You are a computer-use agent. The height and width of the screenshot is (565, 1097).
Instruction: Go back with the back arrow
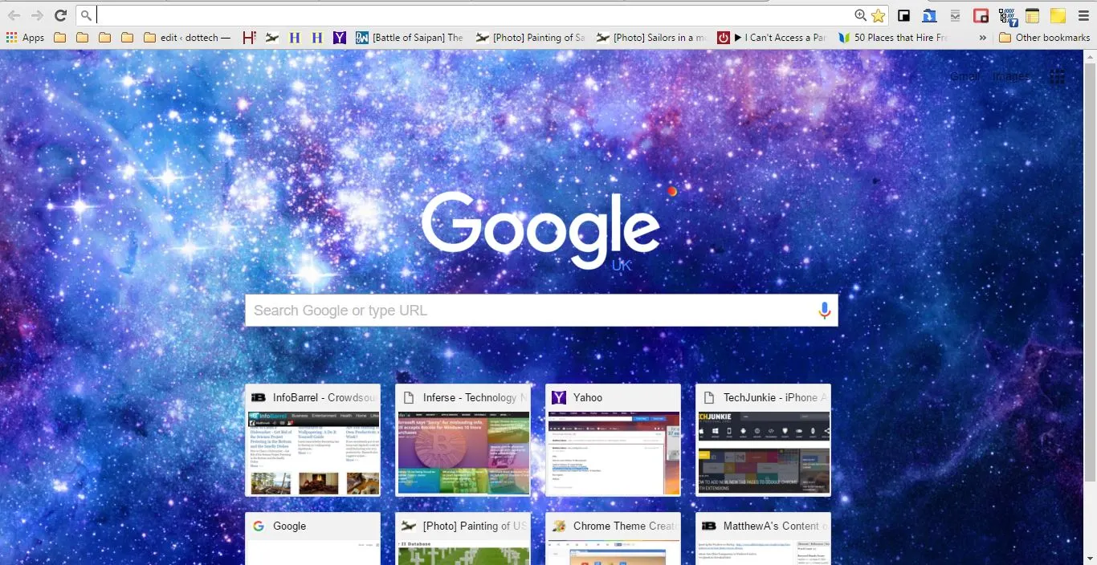(x=14, y=15)
